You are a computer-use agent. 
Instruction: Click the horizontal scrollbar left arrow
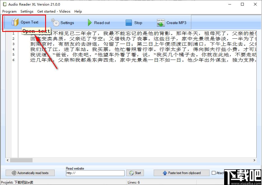pyautogui.click(x=8, y=160)
